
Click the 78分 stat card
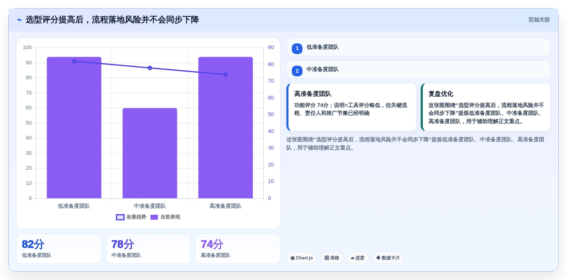148,249
